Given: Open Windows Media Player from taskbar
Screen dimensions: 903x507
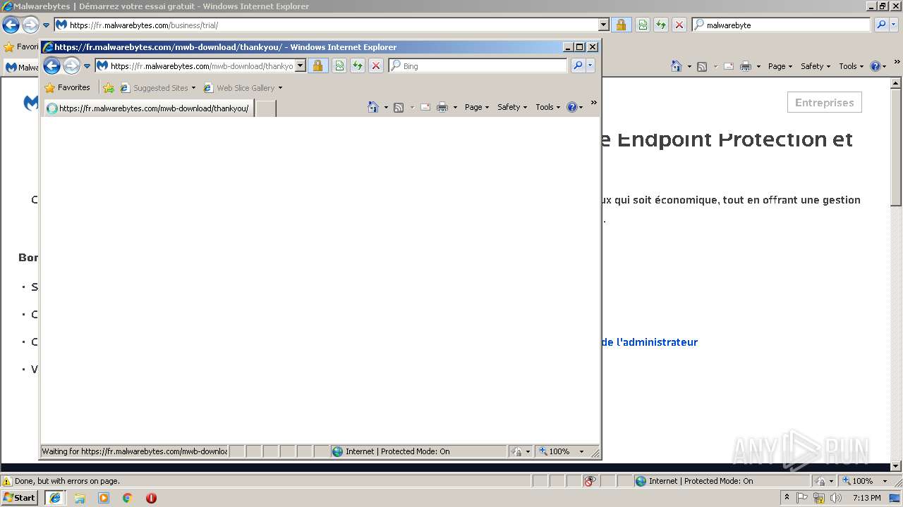Looking at the screenshot, I should pos(104,498).
